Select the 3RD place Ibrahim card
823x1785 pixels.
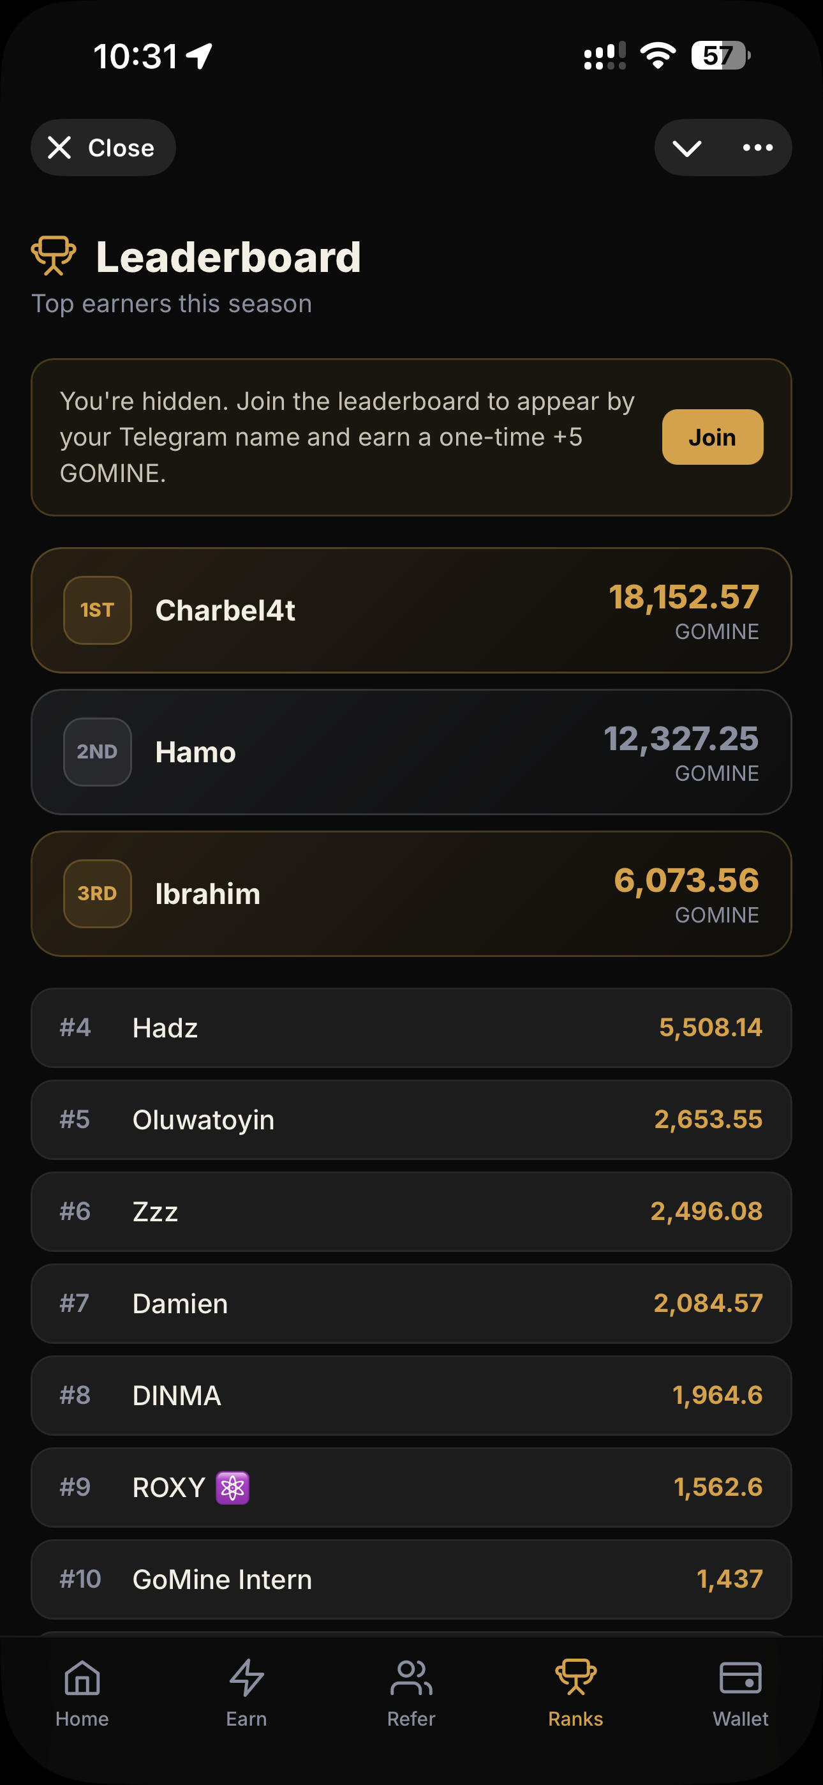point(411,894)
